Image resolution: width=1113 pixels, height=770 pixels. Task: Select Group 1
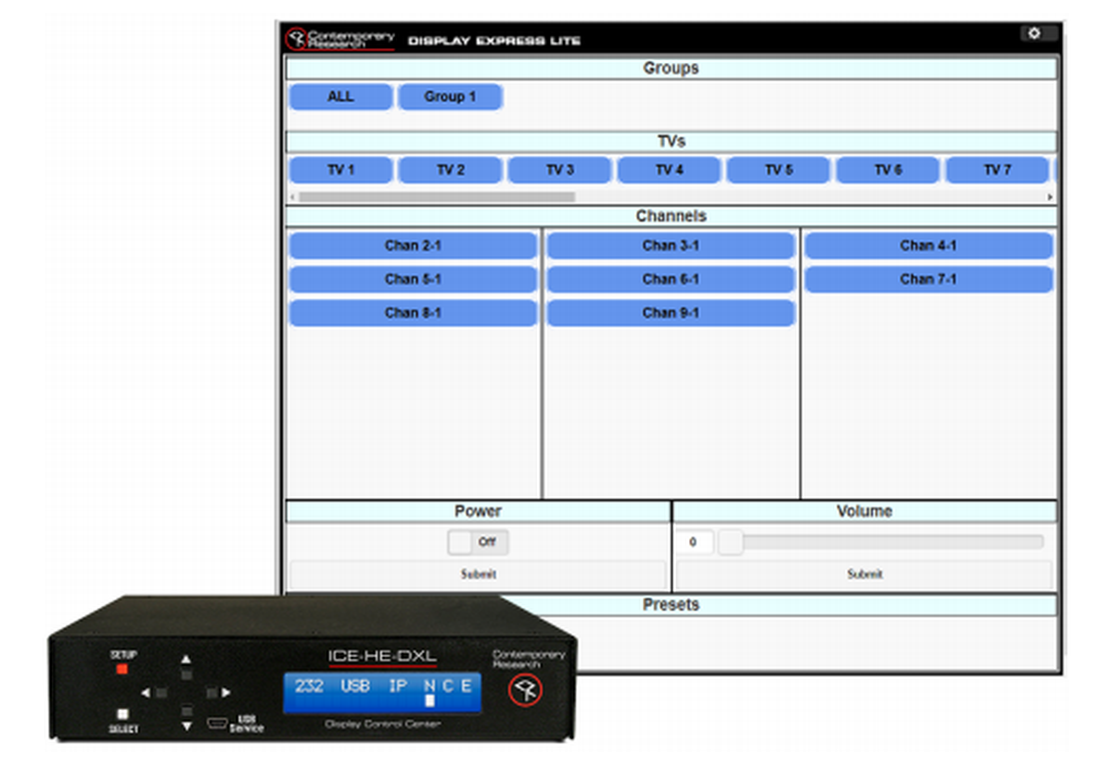(x=450, y=96)
